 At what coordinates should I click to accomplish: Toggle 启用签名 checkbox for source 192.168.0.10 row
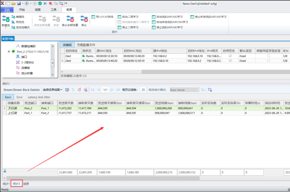pyautogui.click(x=230, y=61)
